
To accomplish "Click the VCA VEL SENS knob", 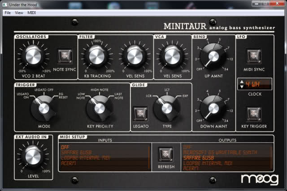I will tap(172, 56).
